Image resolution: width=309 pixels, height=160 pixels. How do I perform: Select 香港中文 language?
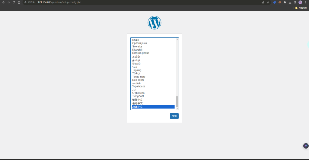(153, 103)
